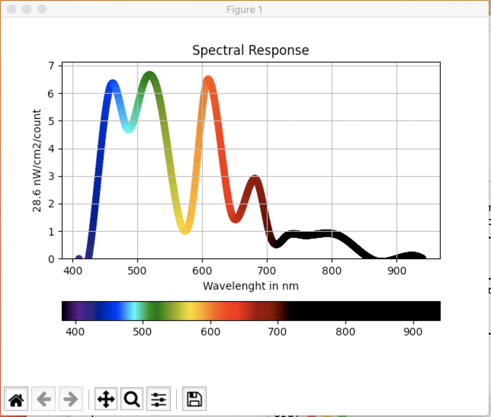Click the Back navigation arrow icon
Viewport: 491px width, 417px height.
[43, 399]
